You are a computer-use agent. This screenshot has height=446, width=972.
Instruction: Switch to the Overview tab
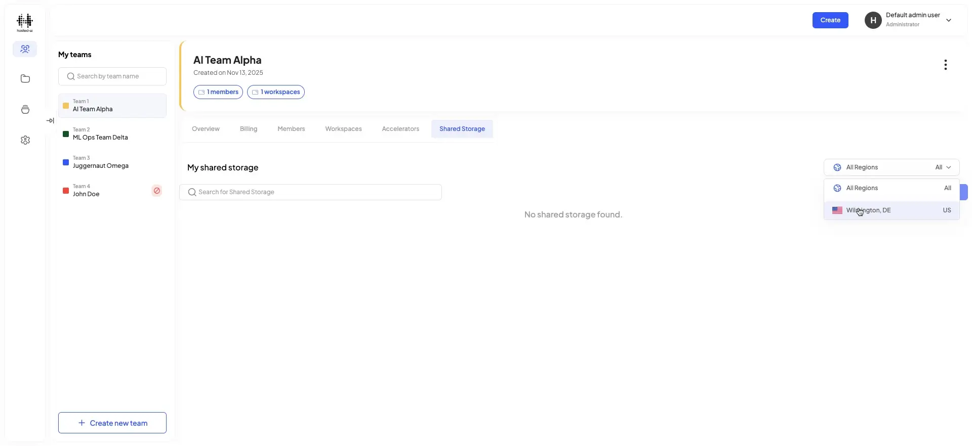(206, 129)
